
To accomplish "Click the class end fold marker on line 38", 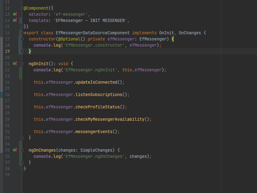I will (x=22, y=169).
